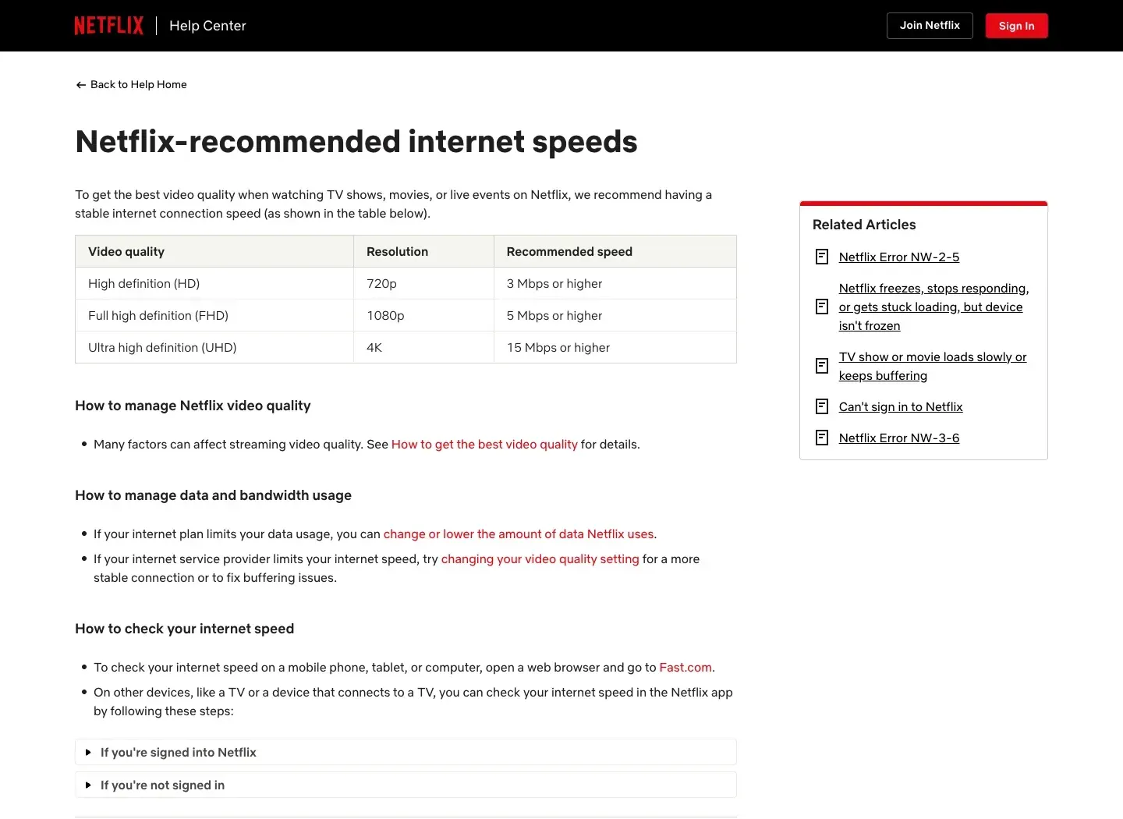Image resolution: width=1123 pixels, height=819 pixels.
Task: Open Netflix freezes, stops responding article link
Action: (x=933, y=307)
